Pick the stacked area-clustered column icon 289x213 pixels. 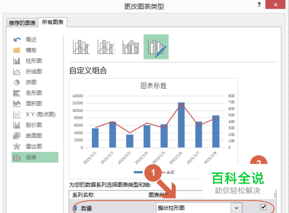pyautogui.click(x=131, y=47)
